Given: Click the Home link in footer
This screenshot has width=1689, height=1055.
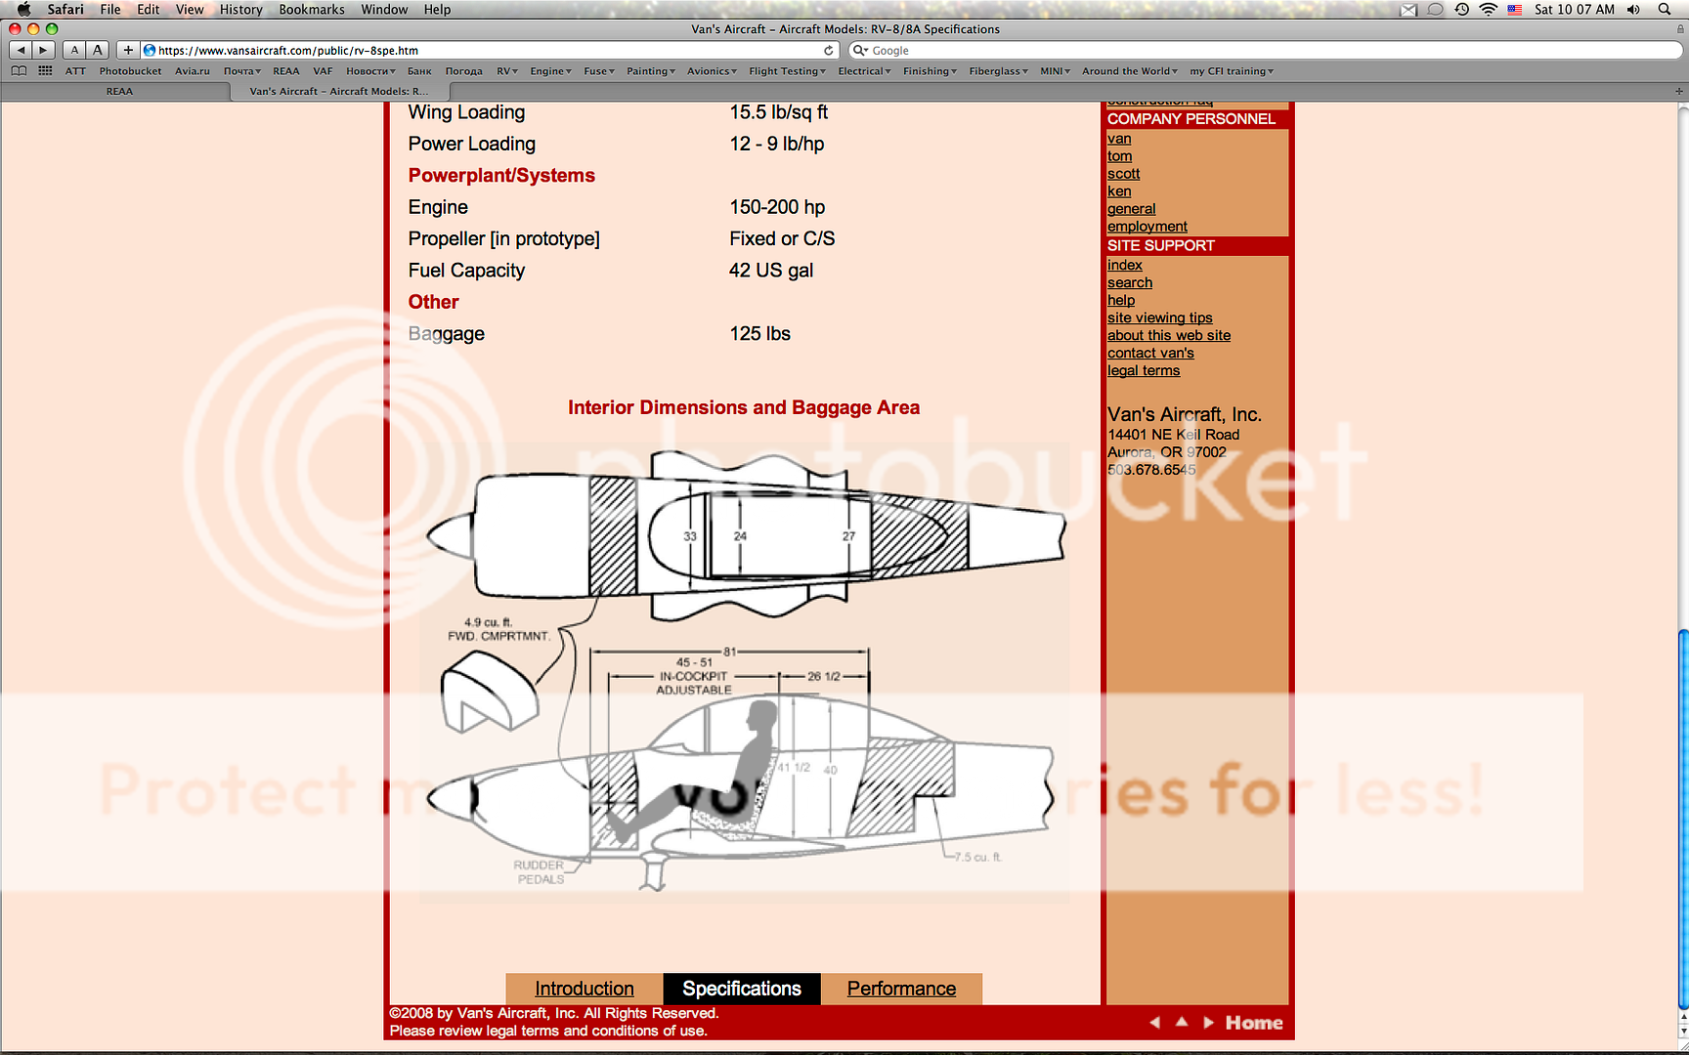Looking at the screenshot, I should click(x=1254, y=1023).
